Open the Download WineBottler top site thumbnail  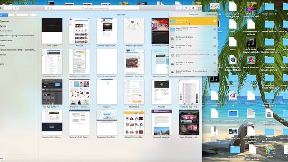tap(107, 122)
